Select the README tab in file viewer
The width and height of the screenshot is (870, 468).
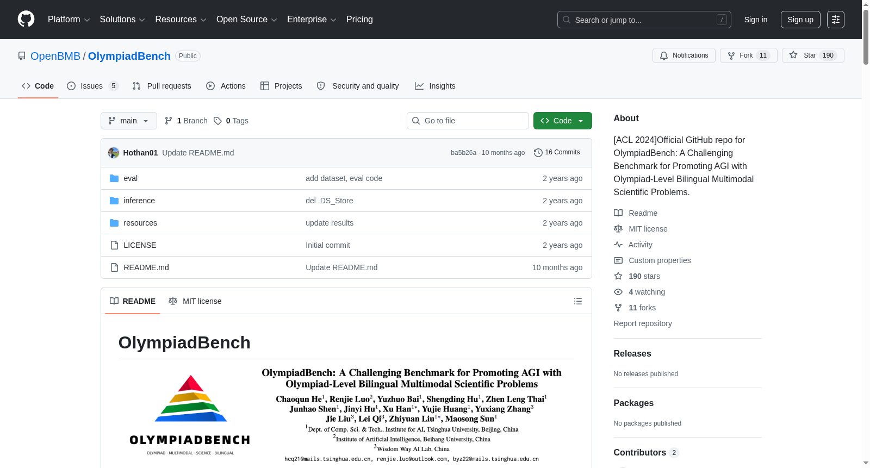[x=133, y=301]
